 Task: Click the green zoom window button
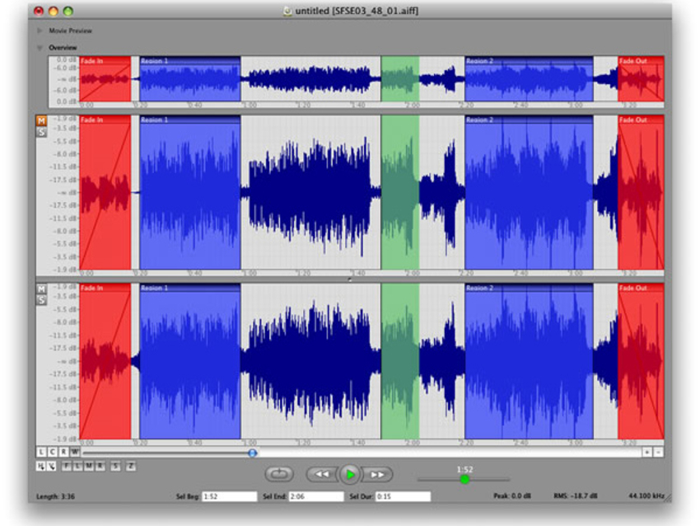68,12
